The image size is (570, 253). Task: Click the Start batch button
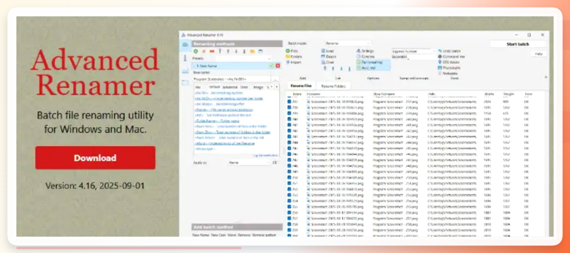pyautogui.click(x=518, y=44)
